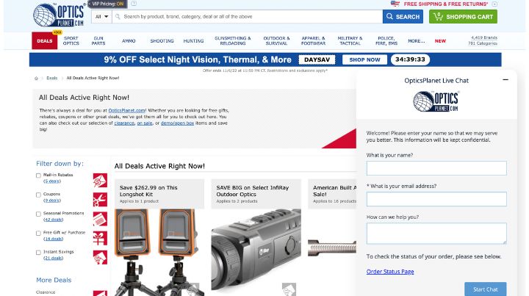The image size is (529, 296).
Task: Open the Outdoor & Survival menu
Action: pyautogui.click(x=276, y=41)
